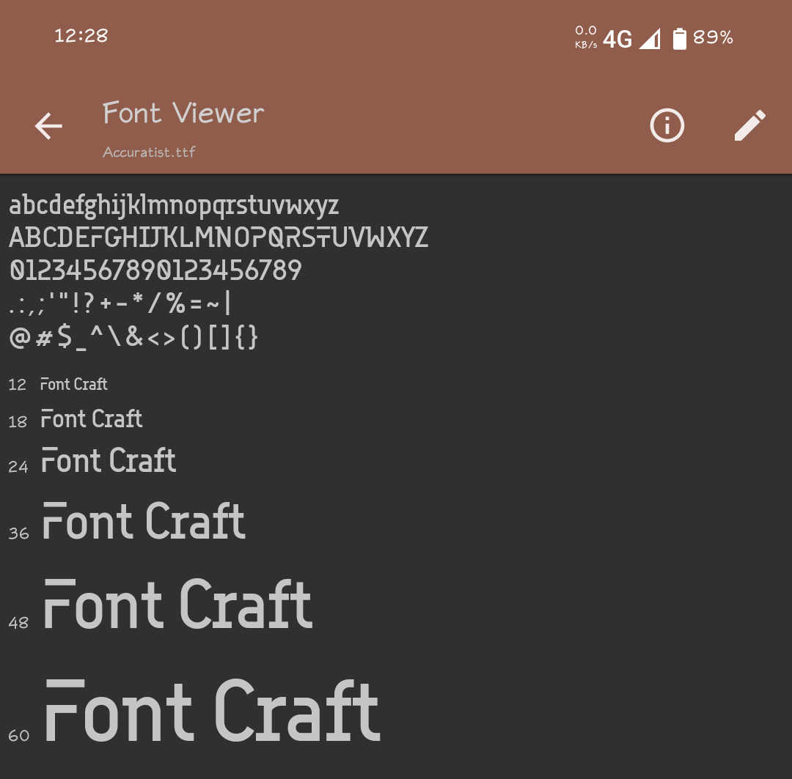Tap the battery icon in status bar
Viewport: 792px width, 779px height.
pyautogui.click(x=679, y=39)
